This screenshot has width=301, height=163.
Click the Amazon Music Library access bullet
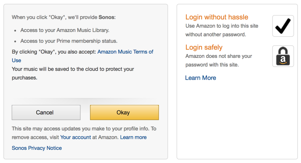pyautogui.click(x=65, y=30)
